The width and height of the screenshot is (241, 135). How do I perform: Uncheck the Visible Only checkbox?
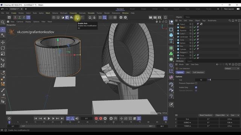tap(196, 87)
